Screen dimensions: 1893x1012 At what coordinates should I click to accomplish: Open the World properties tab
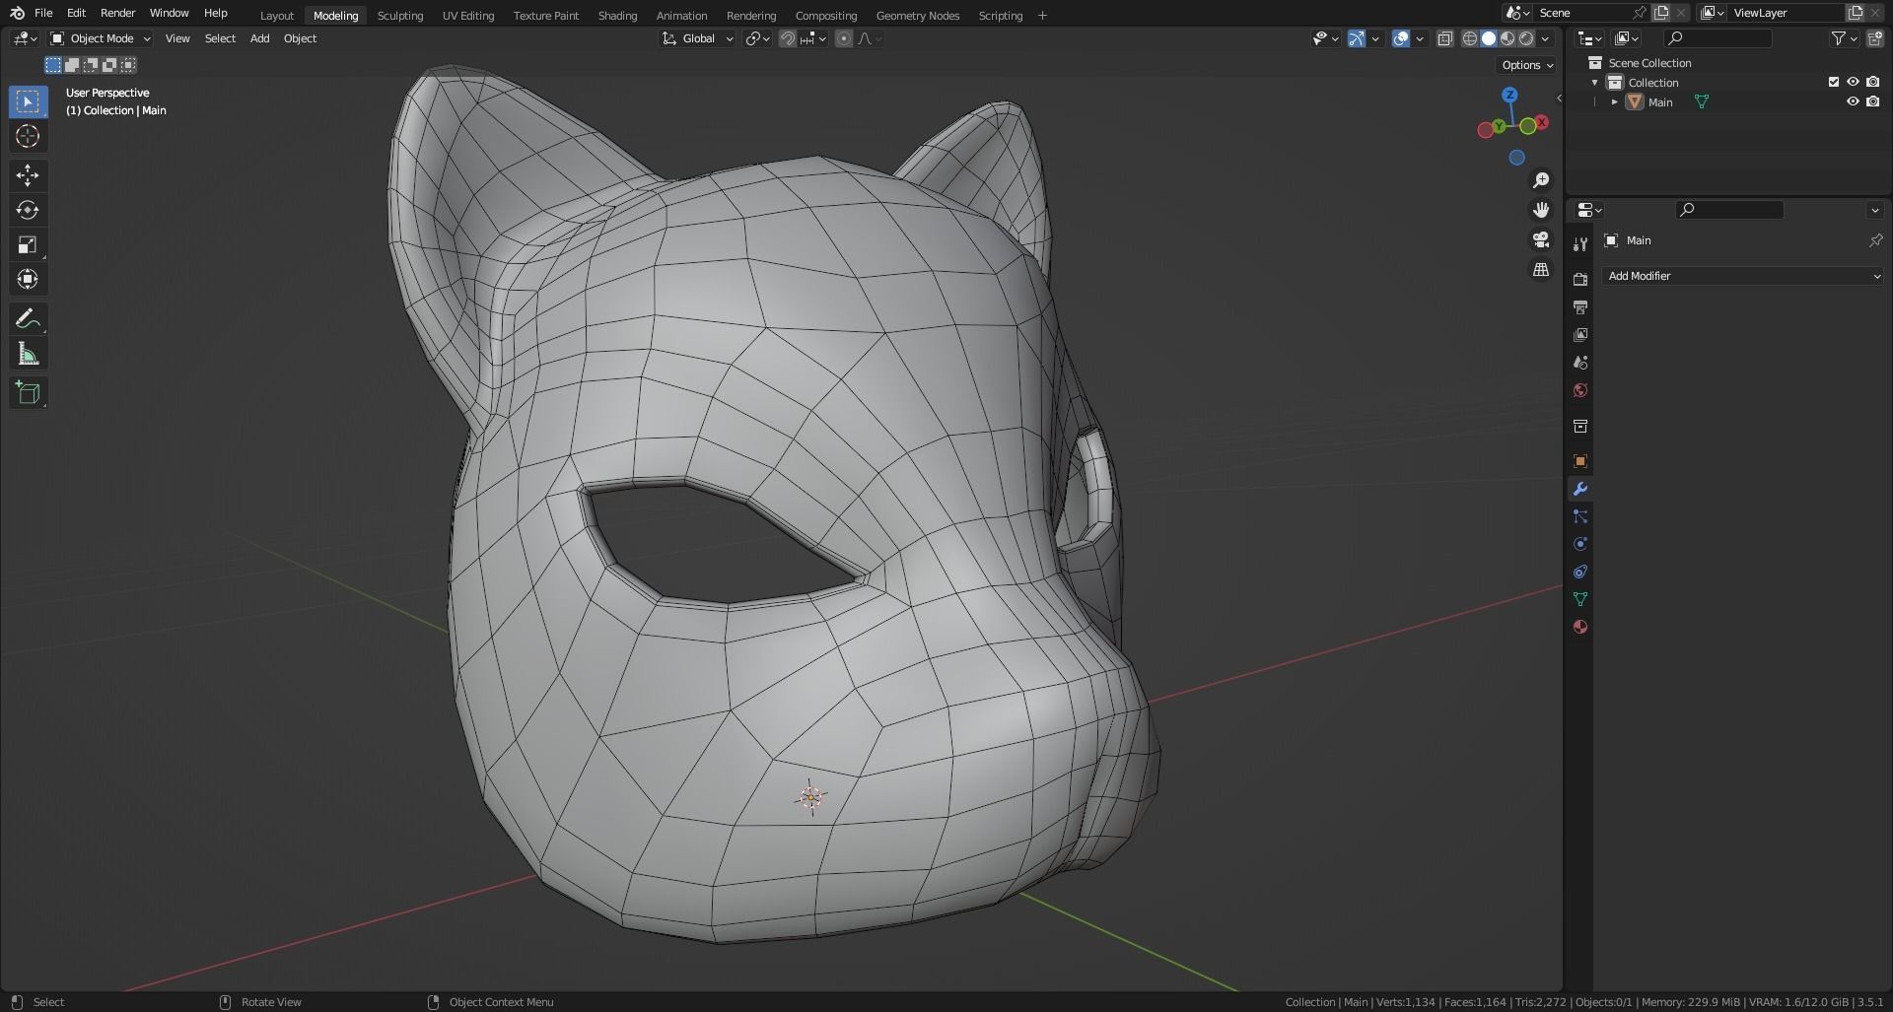point(1580,390)
